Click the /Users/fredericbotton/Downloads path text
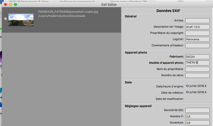 (x=62, y=16)
